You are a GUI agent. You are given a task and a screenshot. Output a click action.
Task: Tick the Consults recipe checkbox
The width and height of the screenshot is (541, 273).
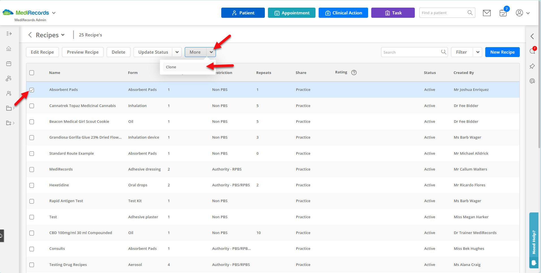(x=32, y=249)
